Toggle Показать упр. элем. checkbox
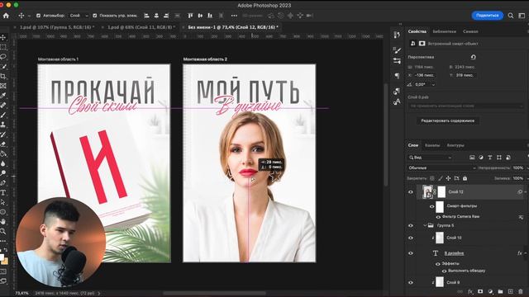 click(x=95, y=16)
